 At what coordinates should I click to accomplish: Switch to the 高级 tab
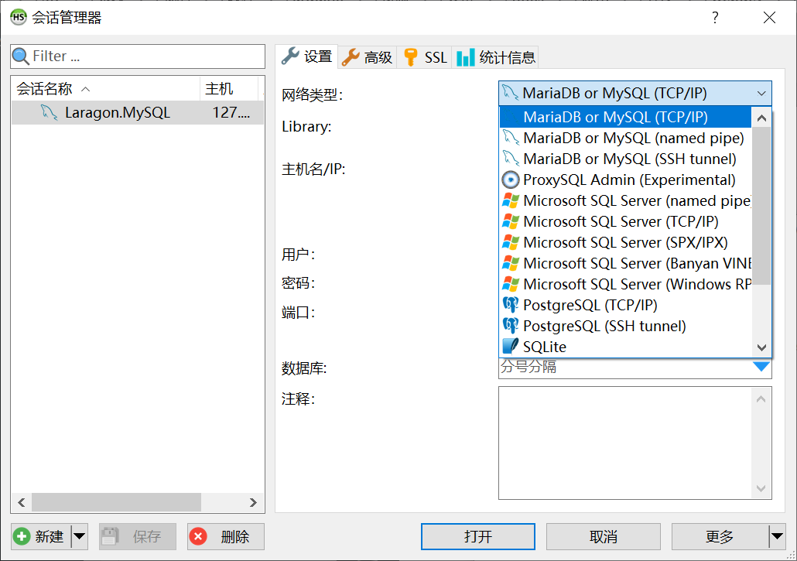[368, 57]
